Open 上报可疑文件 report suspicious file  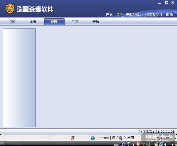153,15
